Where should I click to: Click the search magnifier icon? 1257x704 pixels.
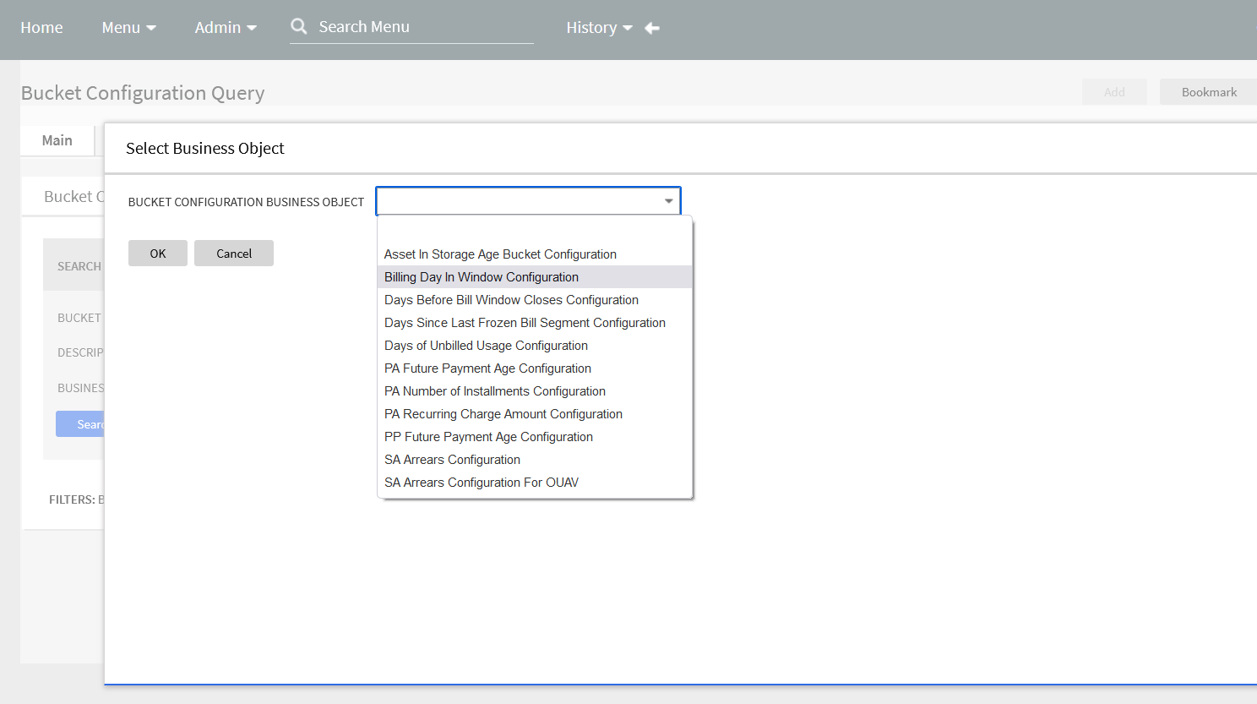tap(299, 26)
